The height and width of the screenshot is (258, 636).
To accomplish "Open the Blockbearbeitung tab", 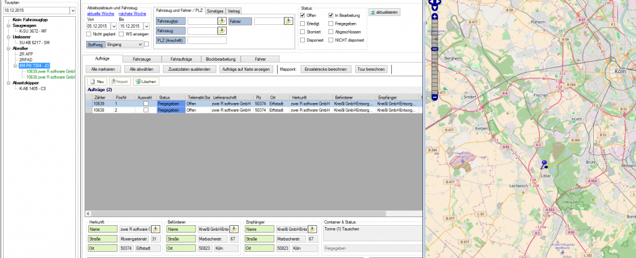I will [x=219, y=58].
